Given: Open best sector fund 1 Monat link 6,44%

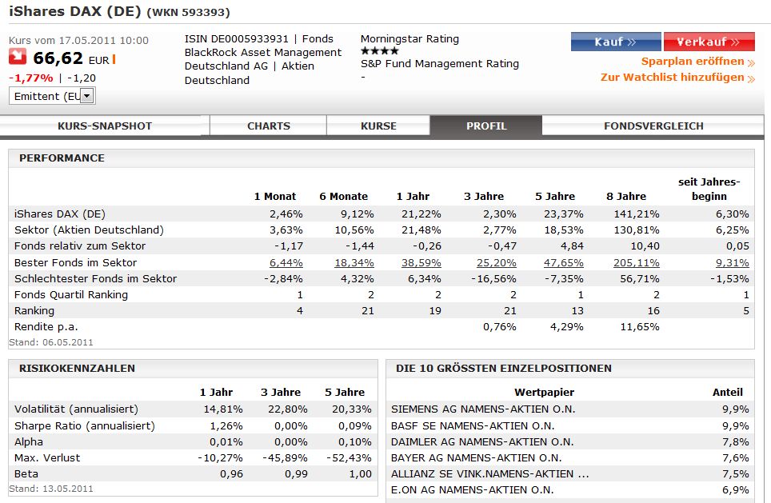Looking at the screenshot, I should tap(286, 262).
